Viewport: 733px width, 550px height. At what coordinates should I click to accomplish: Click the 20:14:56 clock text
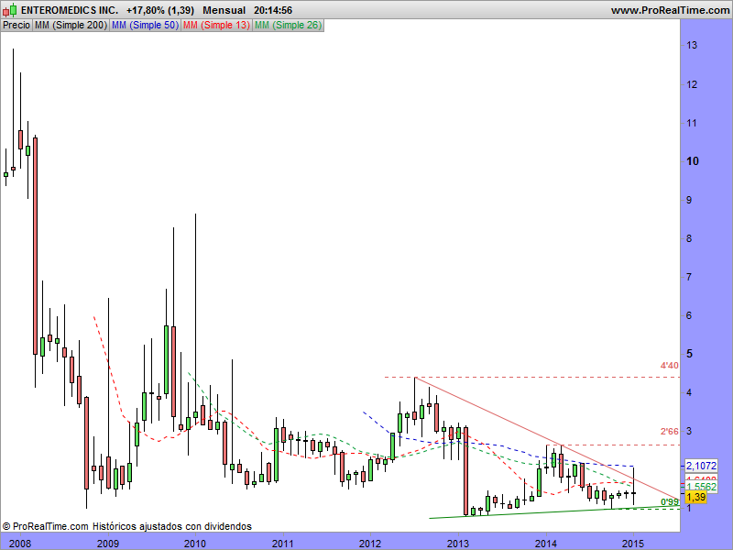[x=273, y=10]
